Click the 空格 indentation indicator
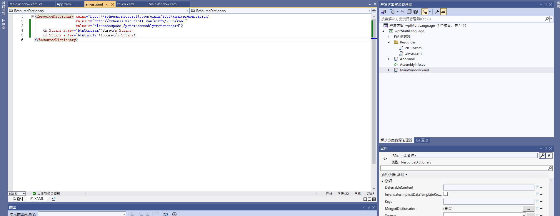The image size is (560, 216). click(358, 194)
